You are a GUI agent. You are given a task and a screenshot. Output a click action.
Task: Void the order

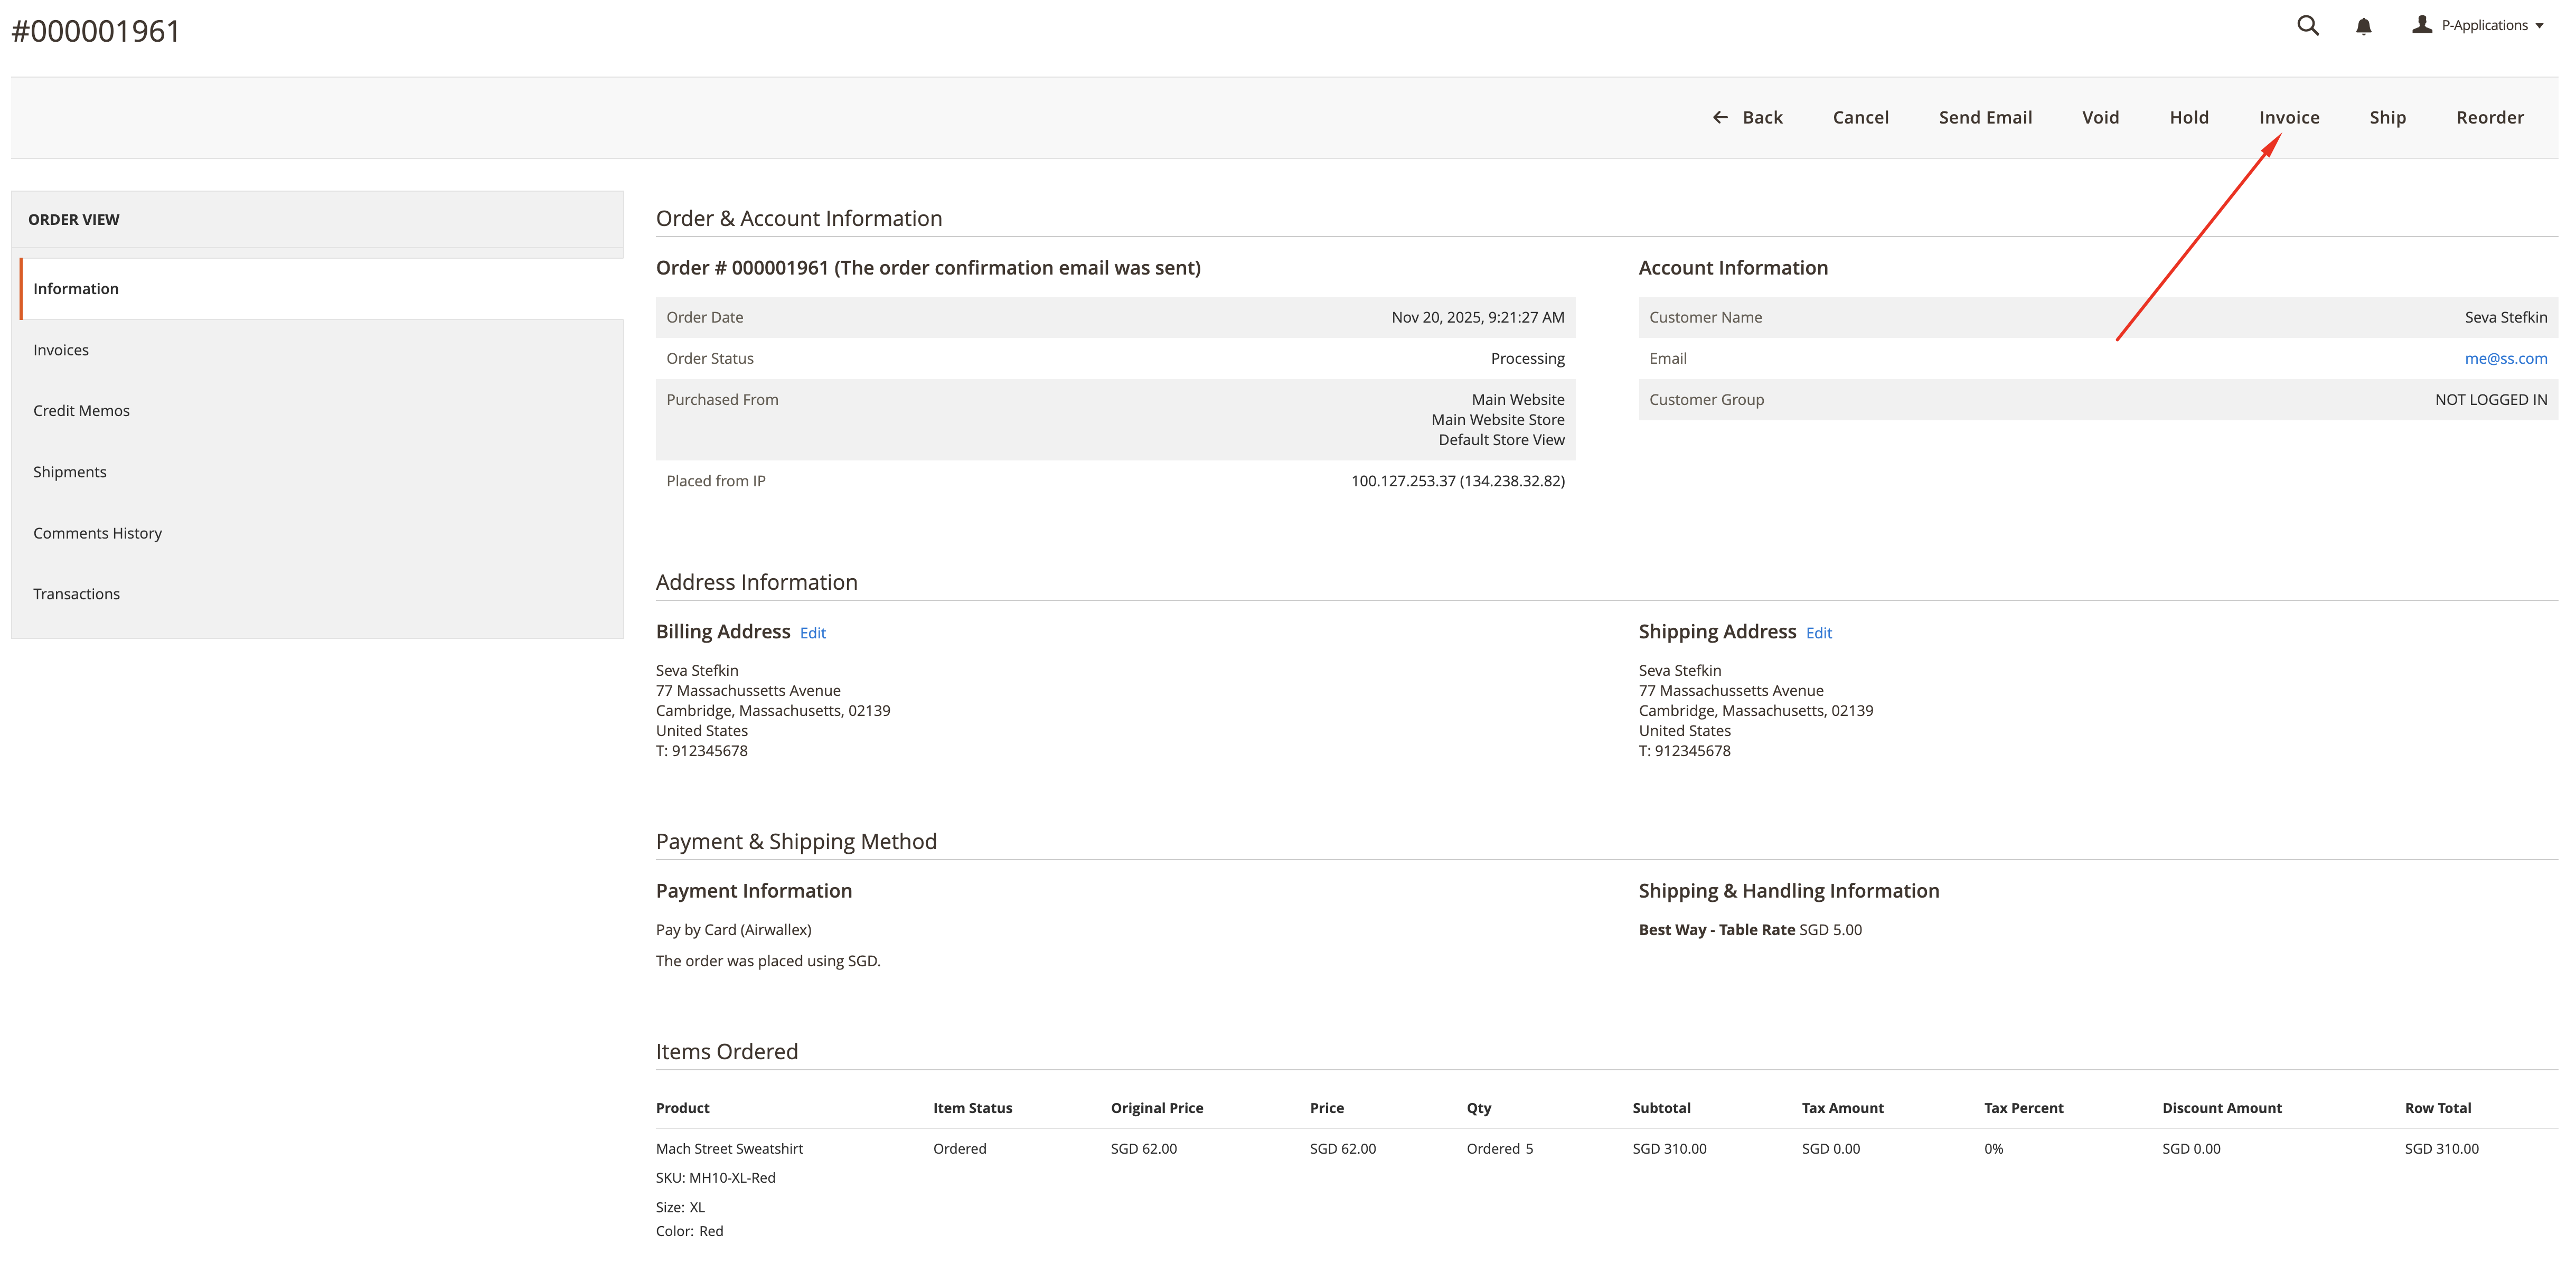(2100, 117)
